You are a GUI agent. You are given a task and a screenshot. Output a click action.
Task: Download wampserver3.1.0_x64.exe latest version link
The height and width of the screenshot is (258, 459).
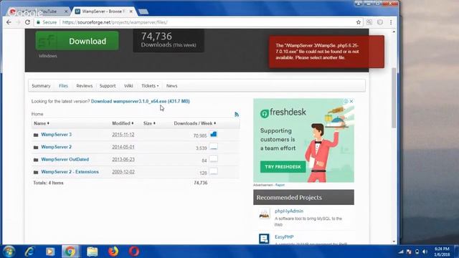pos(141,101)
